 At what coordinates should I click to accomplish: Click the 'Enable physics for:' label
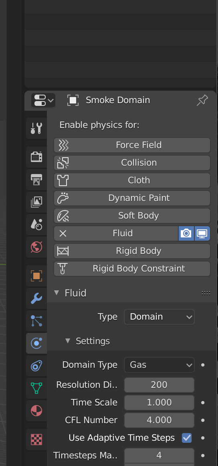coord(99,125)
